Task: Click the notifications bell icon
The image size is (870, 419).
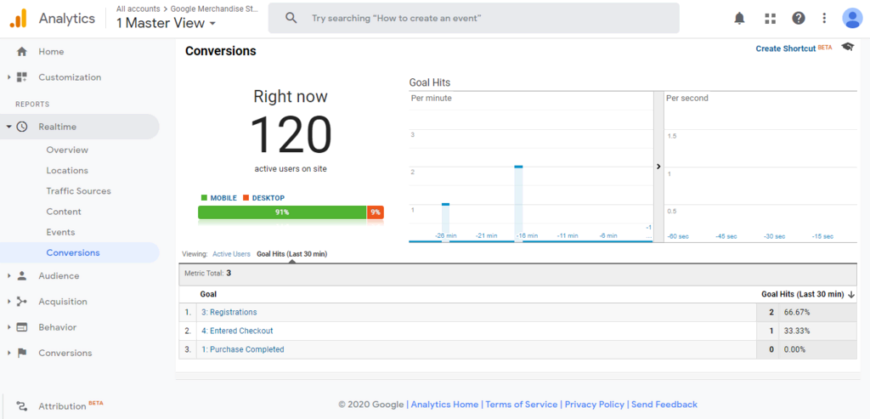Action: (x=739, y=18)
